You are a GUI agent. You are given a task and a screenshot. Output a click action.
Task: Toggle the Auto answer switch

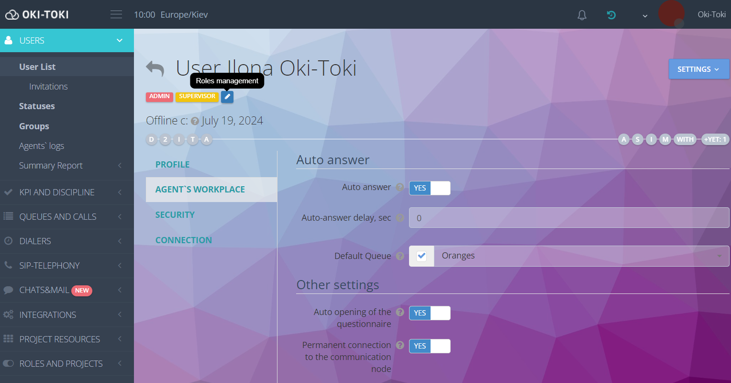(430, 188)
